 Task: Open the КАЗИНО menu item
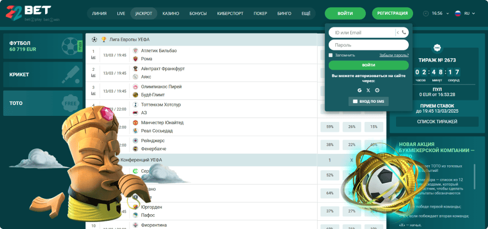click(x=171, y=14)
